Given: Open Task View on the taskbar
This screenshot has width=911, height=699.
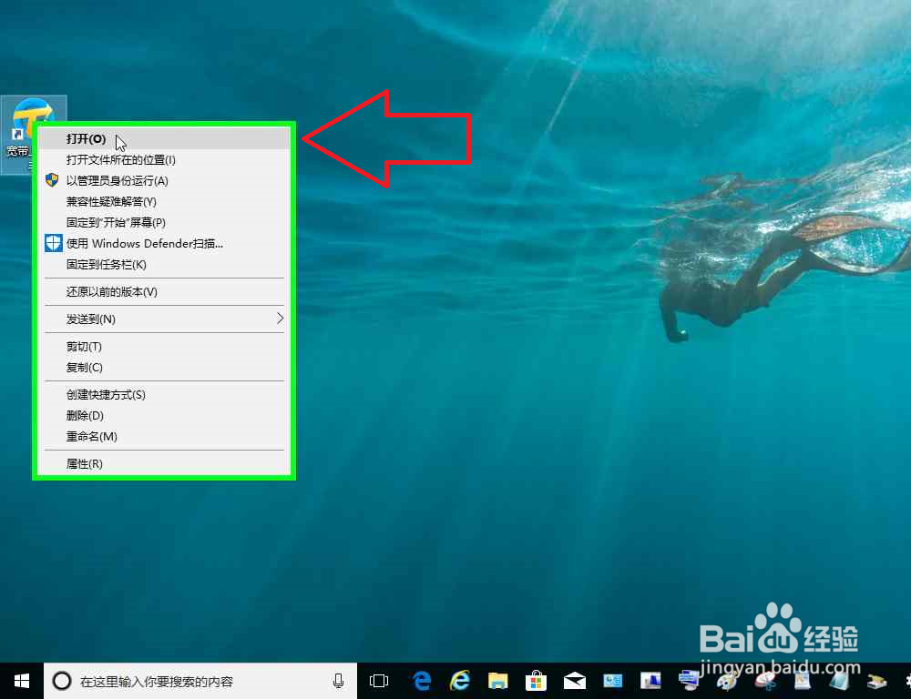Looking at the screenshot, I should point(379,681).
